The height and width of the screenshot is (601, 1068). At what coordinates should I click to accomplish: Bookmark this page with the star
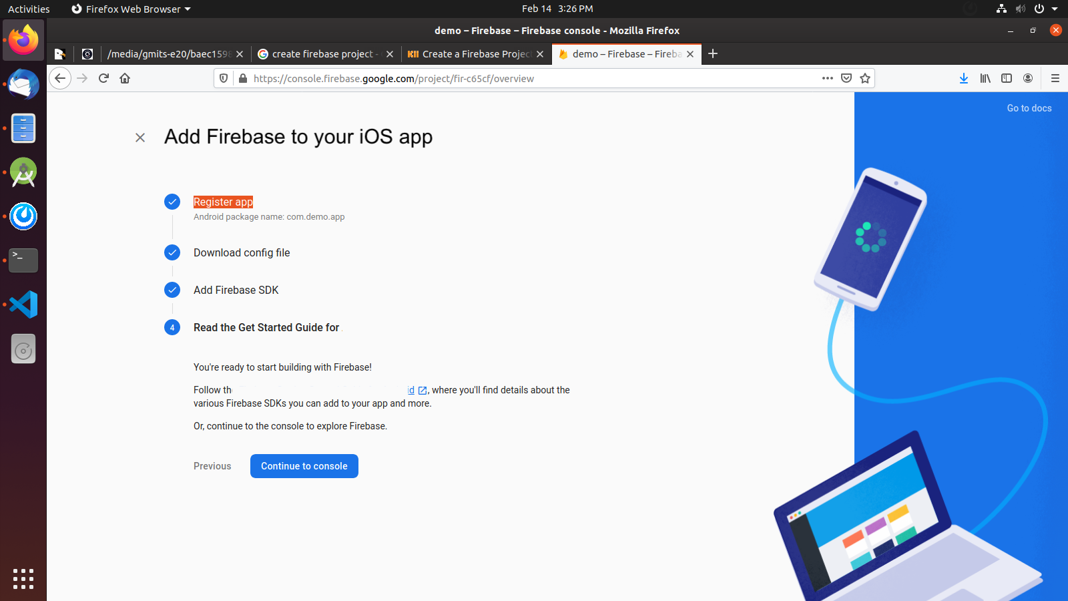865,78
